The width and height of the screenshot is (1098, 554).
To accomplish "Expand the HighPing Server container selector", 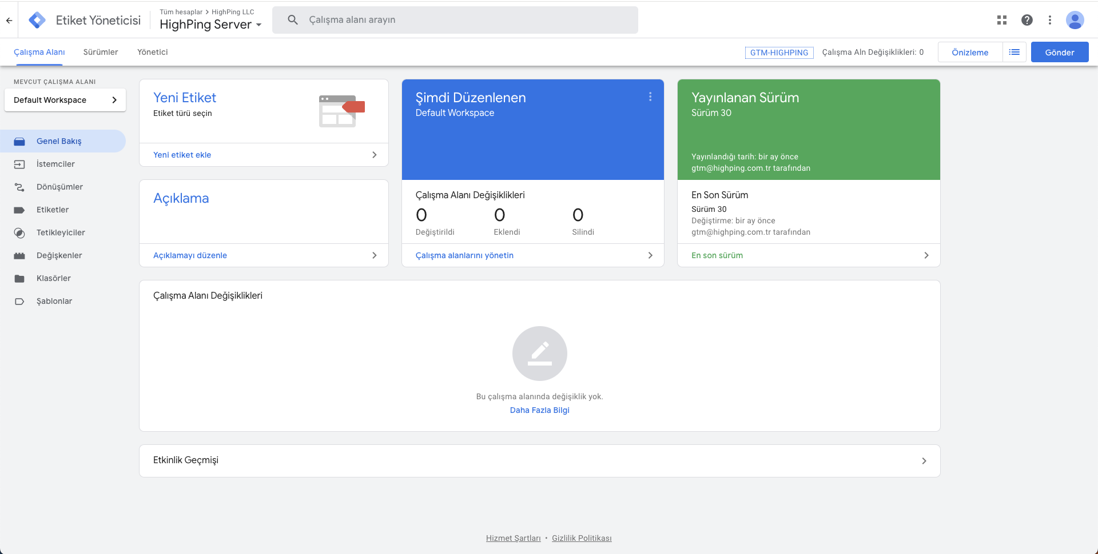I will pyautogui.click(x=260, y=25).
